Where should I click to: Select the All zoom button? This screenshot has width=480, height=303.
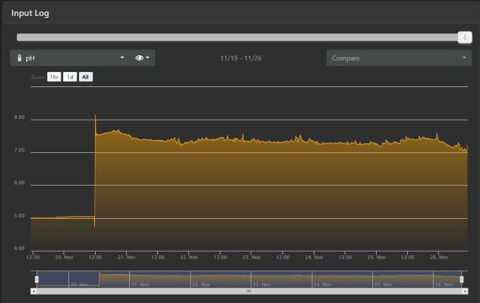(85, 77)
